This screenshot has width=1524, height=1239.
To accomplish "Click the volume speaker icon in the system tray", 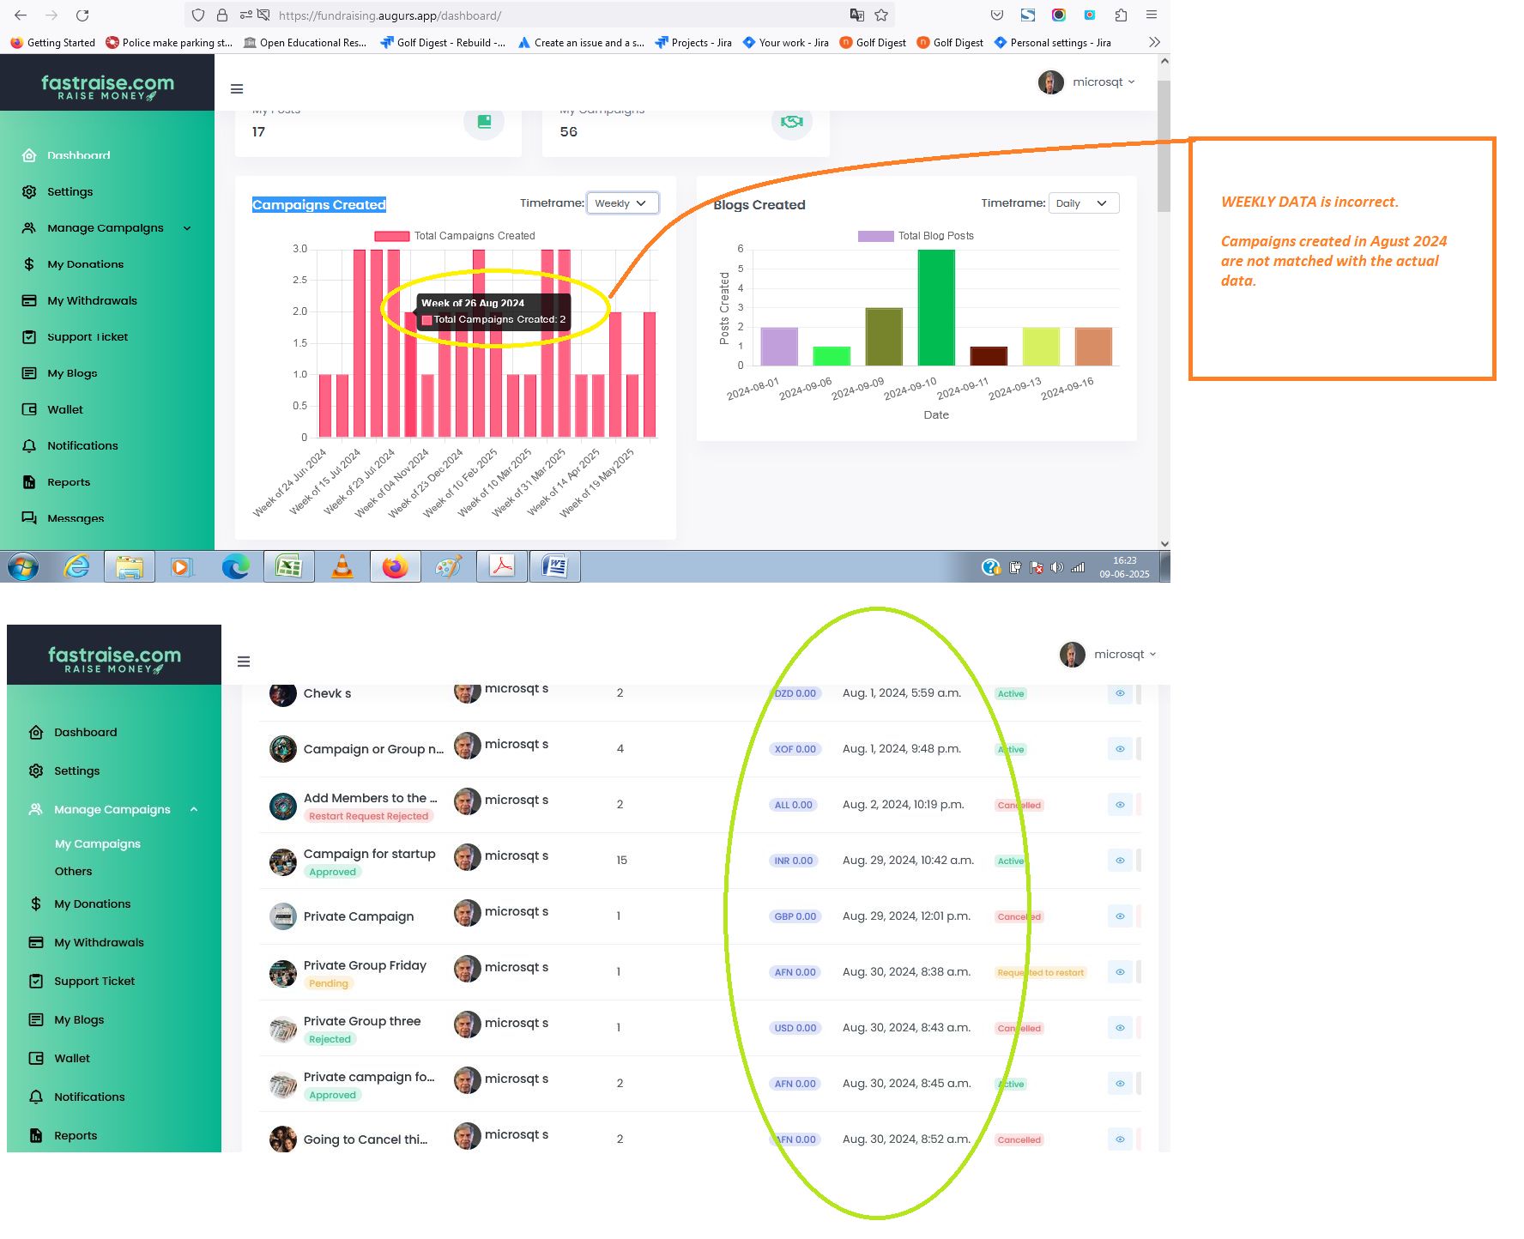I will (1056, 567).
